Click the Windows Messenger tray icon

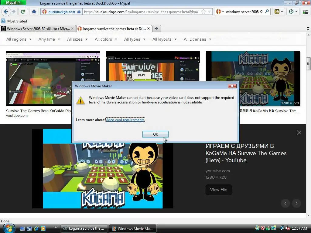(x=268, y=228)
